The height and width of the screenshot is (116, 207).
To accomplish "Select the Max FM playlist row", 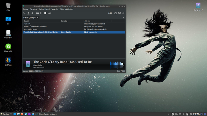I will 74,24.
